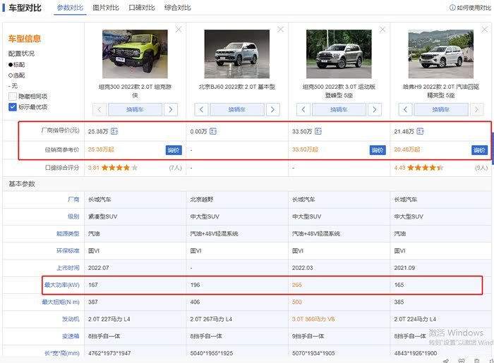Click 询价 button for 坦克500 price
This screenshot has width=494, height=363.
point(378,150)
